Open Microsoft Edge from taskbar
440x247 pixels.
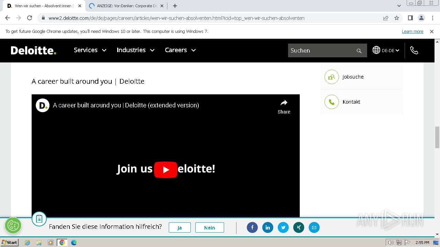[74, 243]
